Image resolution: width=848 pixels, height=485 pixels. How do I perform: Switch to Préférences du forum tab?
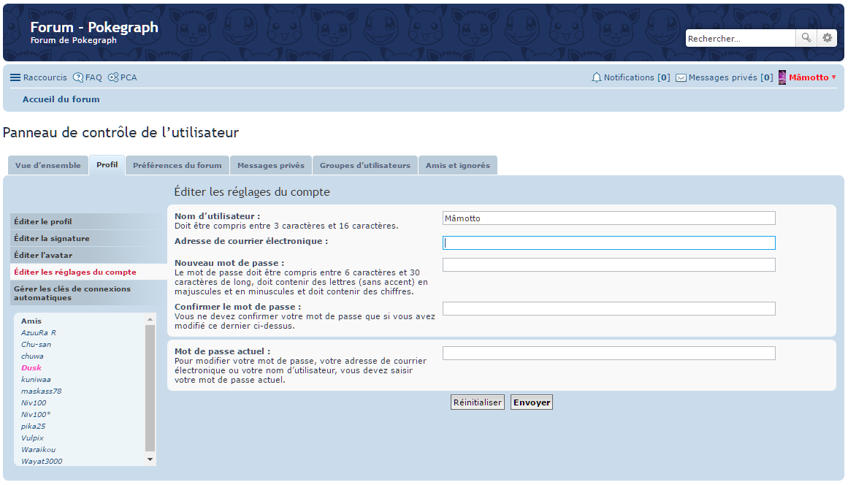(177, 166)
